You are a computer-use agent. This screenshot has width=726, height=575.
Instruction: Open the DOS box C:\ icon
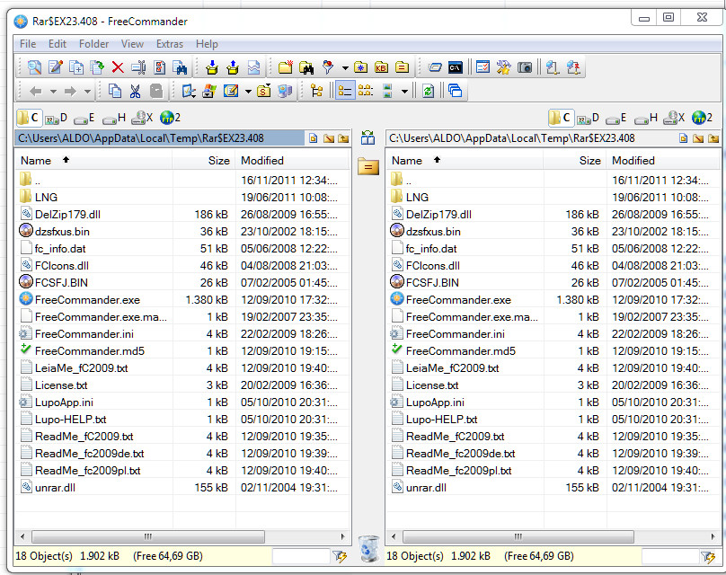(456, 67)
